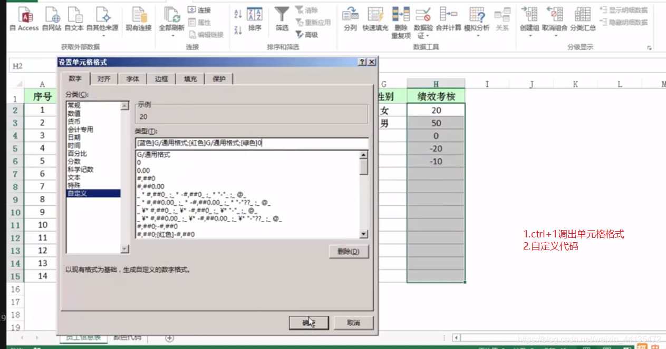This screenshot has width=666, height=349.
Task: Click 分列 text to columns icon
Action: click(x=350, y=19)
